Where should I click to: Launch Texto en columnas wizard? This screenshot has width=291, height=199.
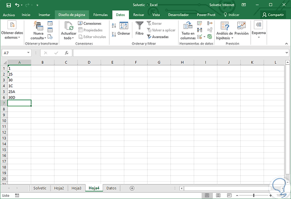pyautogui.click(x=188, y=30)
